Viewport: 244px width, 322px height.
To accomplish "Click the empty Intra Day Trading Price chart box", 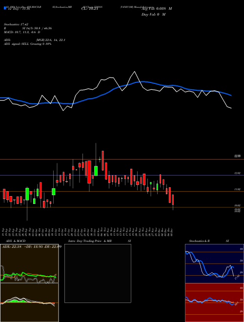I will 98,273.
